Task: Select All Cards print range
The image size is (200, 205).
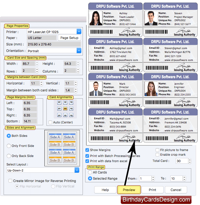Action: pyautogui.click(x=90, y=172)
